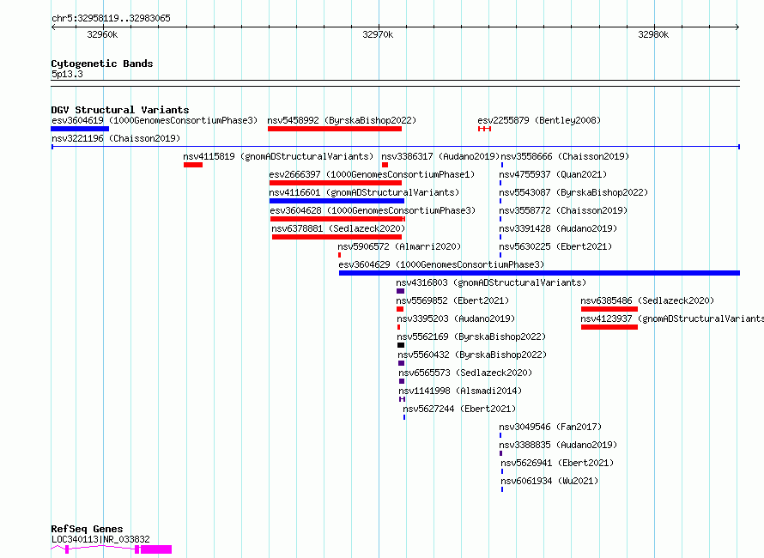Click esv3604629 variant label
The width and height of the screenshot is (764, 558).
coord(441,264)
